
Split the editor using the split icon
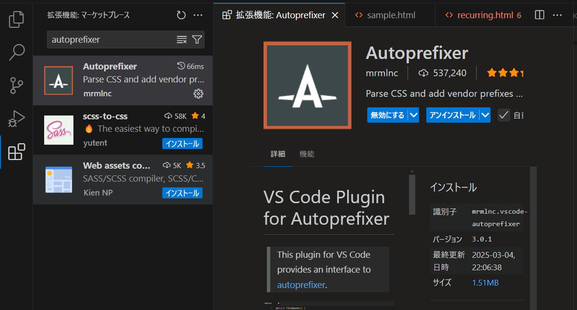click(x=539, y=15)
